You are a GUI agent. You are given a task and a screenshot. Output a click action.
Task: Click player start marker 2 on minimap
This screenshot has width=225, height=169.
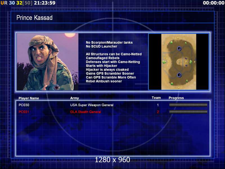(179, 48)
